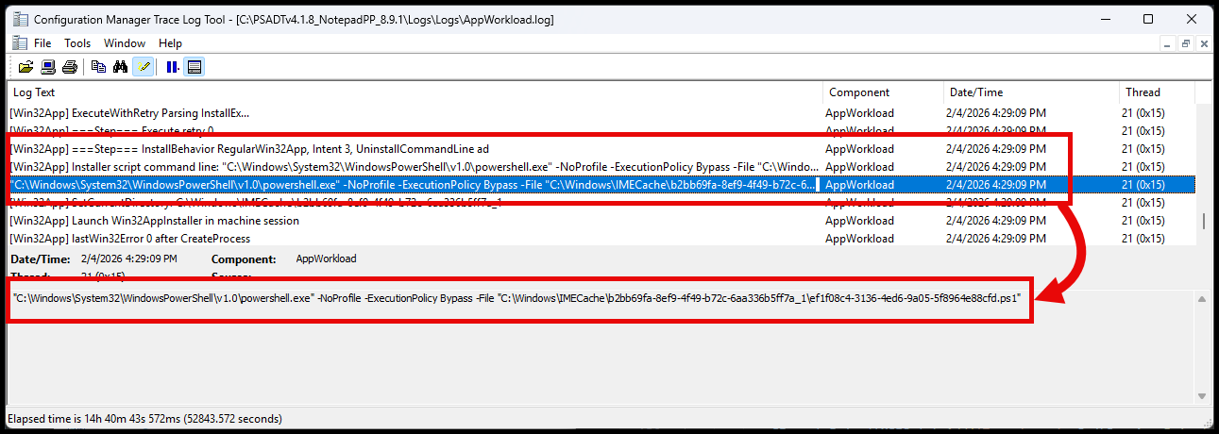Click the Open log file toolbar icon

pyautogui.click(x=25, y=67)
